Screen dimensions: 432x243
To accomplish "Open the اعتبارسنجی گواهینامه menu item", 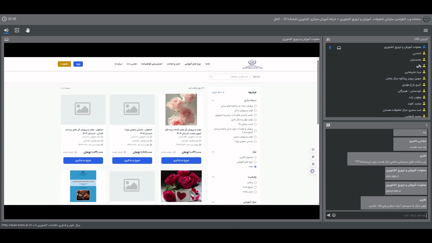I will click(x=152, y=64).
